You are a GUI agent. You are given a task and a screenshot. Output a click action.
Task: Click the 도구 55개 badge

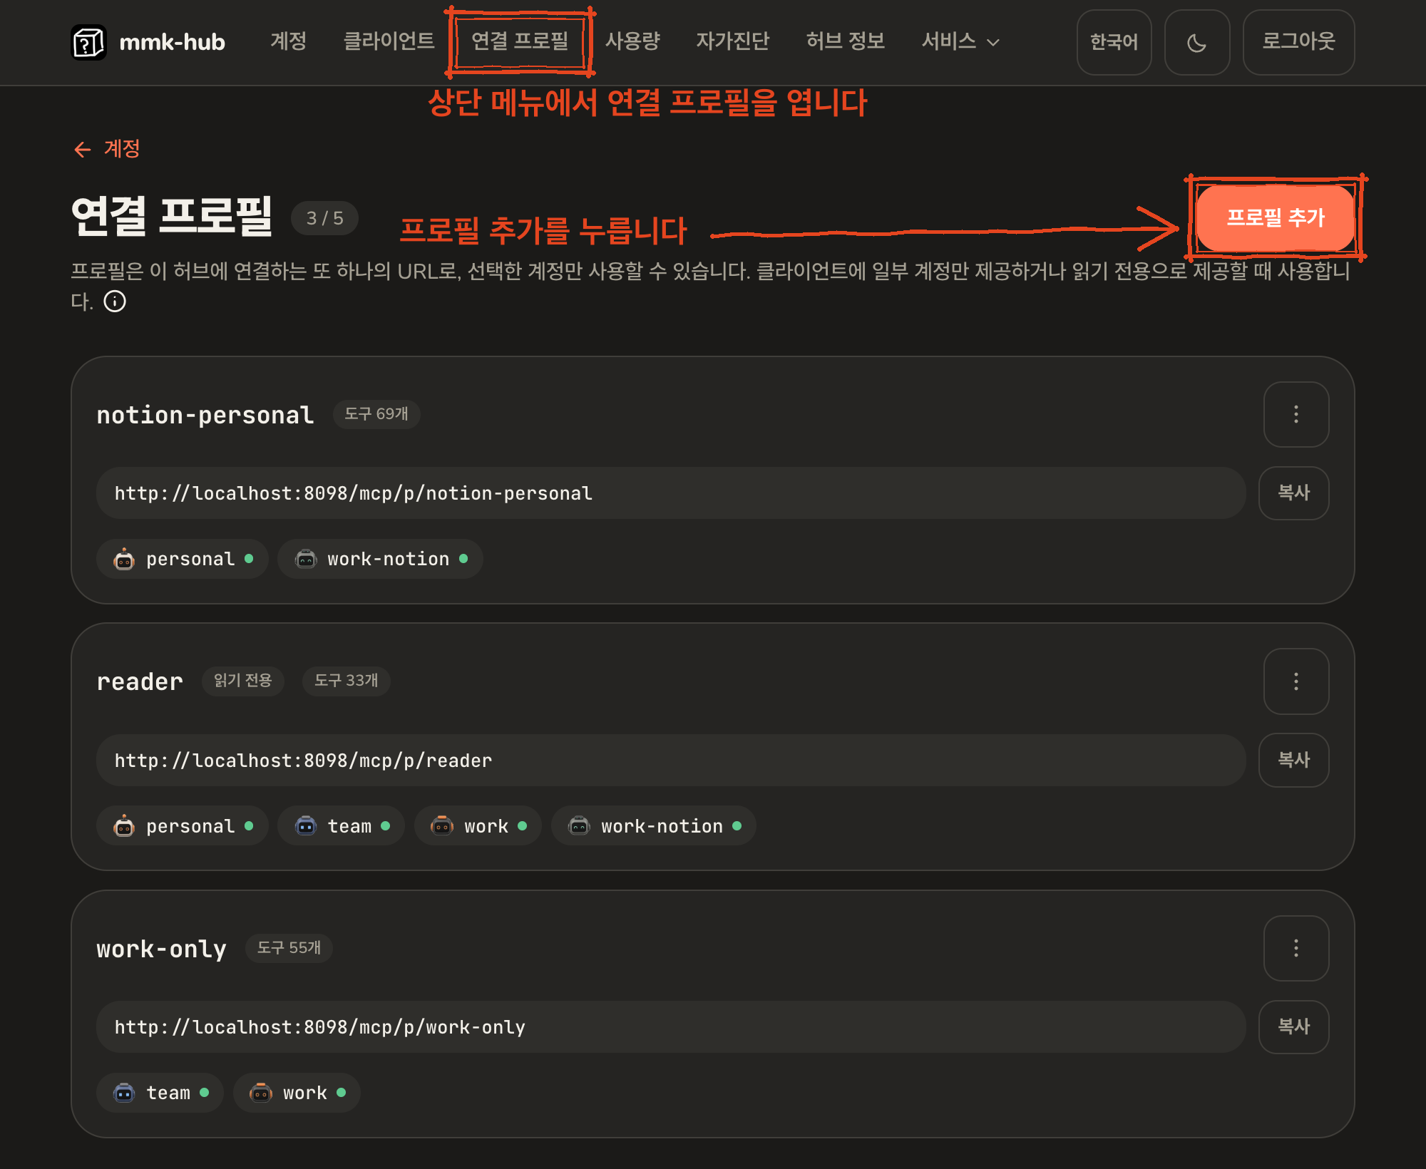289,948
